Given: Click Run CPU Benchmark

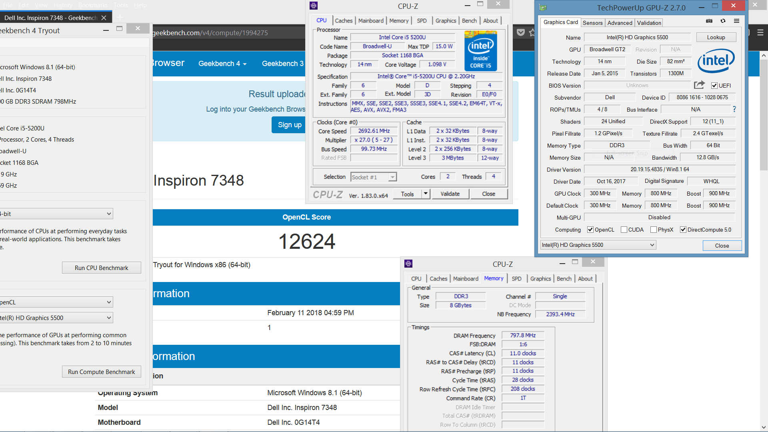Looking at the screenshot, I should pos(102,268).
